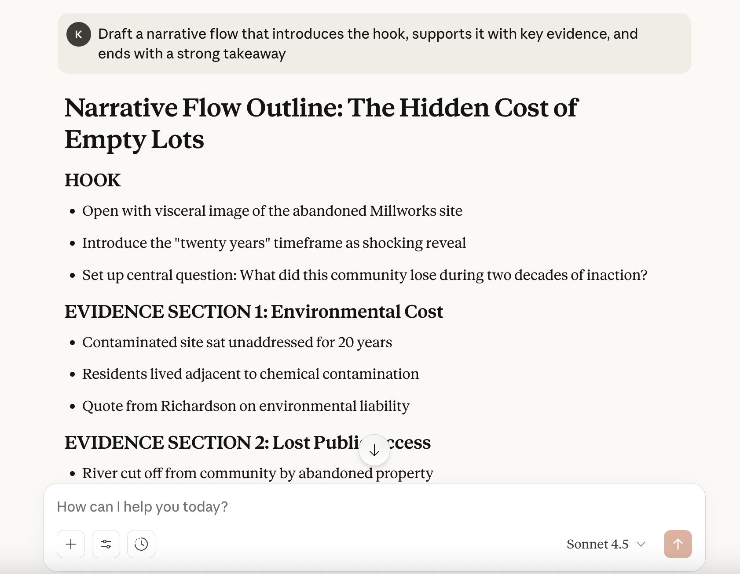
Task: Click the 'Residents lived adjacent' bullet
Action: [x=250, y=374]
